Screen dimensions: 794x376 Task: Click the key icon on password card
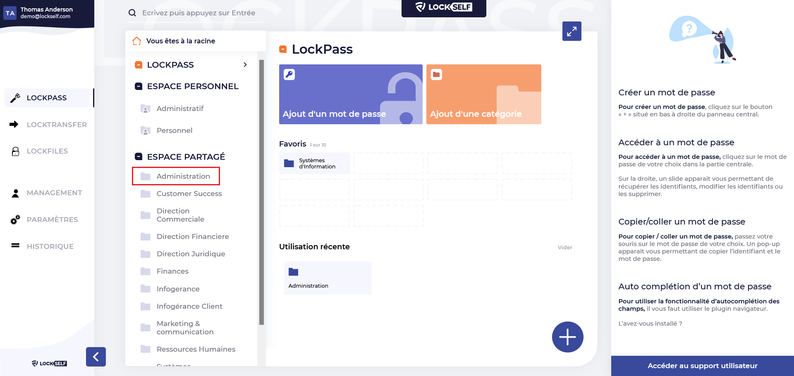pos(289,74)
